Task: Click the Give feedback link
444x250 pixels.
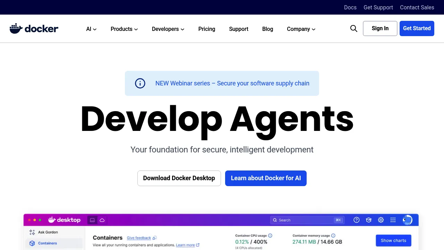Action: (139, 238)
